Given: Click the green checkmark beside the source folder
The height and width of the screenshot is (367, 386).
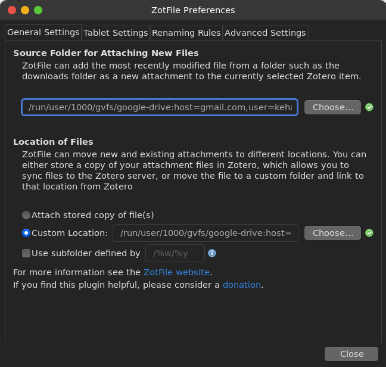Looking at the screenshot, I should (369, 107).
